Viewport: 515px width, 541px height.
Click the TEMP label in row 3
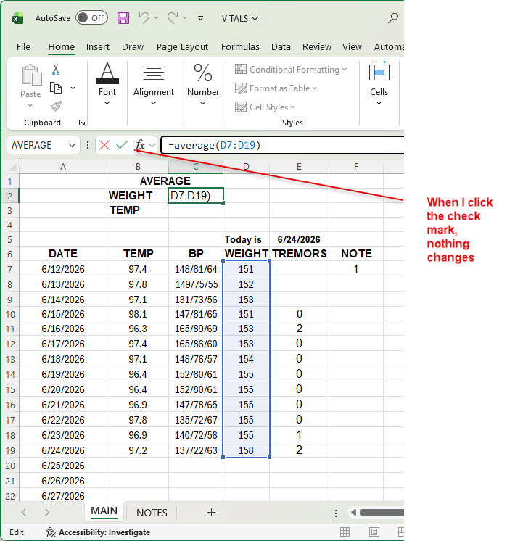coord(125,210)
